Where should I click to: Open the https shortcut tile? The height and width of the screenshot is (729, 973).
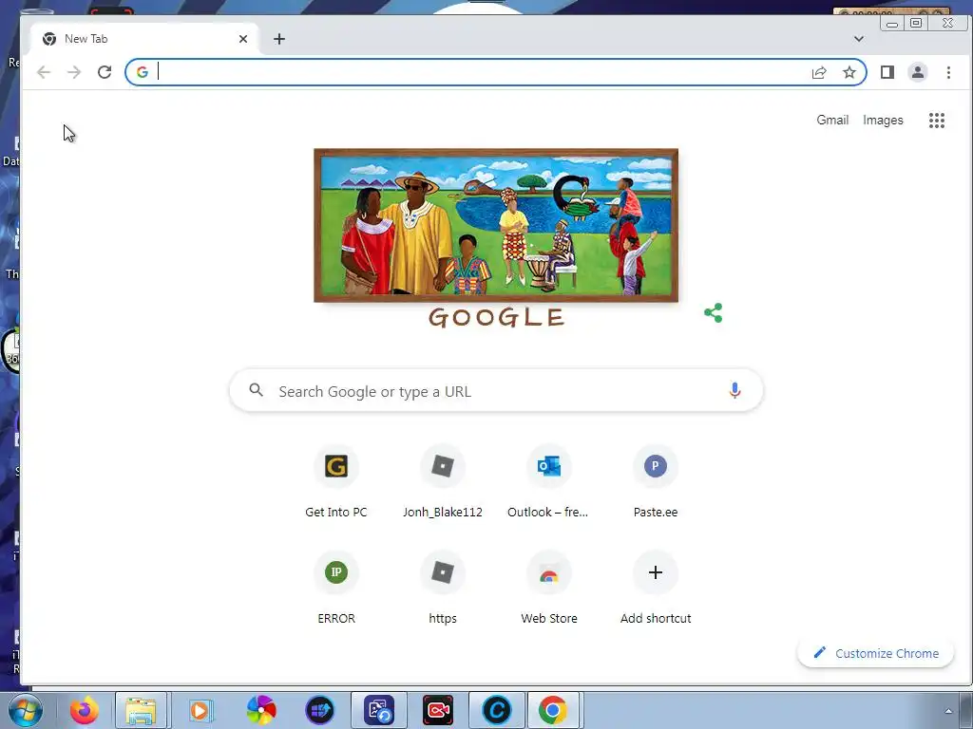pyautogui.click(x=443, y=589)
